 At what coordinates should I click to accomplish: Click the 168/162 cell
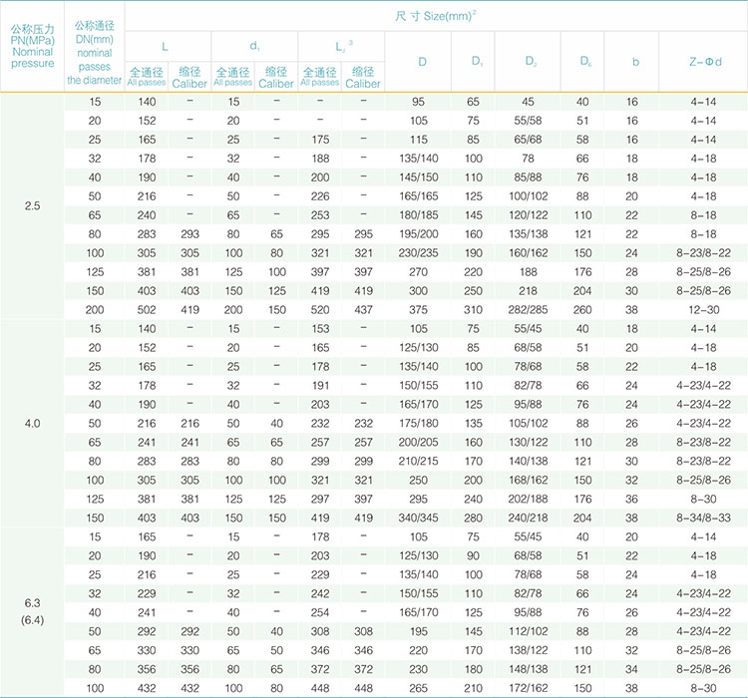(528, 481)
